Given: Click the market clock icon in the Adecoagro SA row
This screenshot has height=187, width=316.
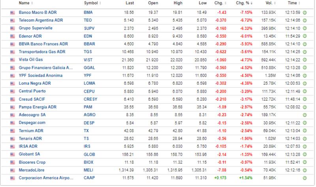Looking at the screenshot, I should click(x=305, y=115).
